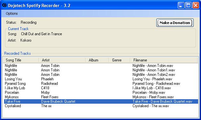Sort by the Song Title column header
This screenshot has width=201, height=120.
(21, 60)
